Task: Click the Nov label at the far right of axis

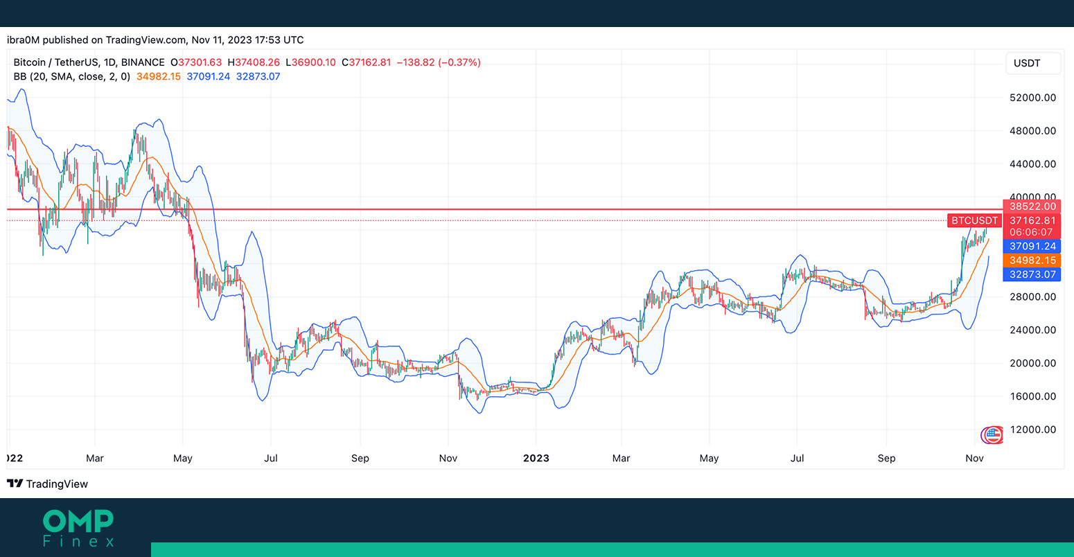Action: point(975,458)
